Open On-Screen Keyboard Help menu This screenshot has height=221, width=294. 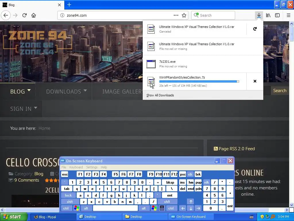click(104, 167)
